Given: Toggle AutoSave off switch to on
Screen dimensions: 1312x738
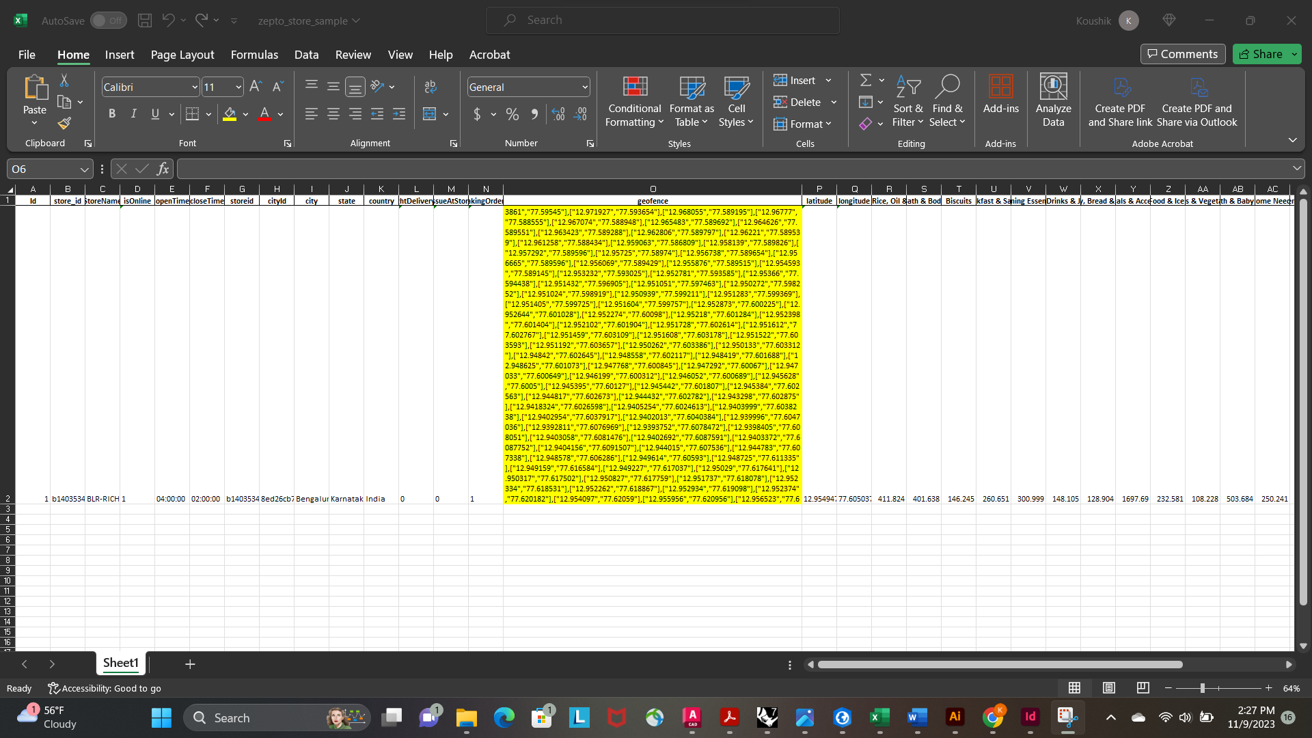Looking at the screenshot, I should coord(108,20).
